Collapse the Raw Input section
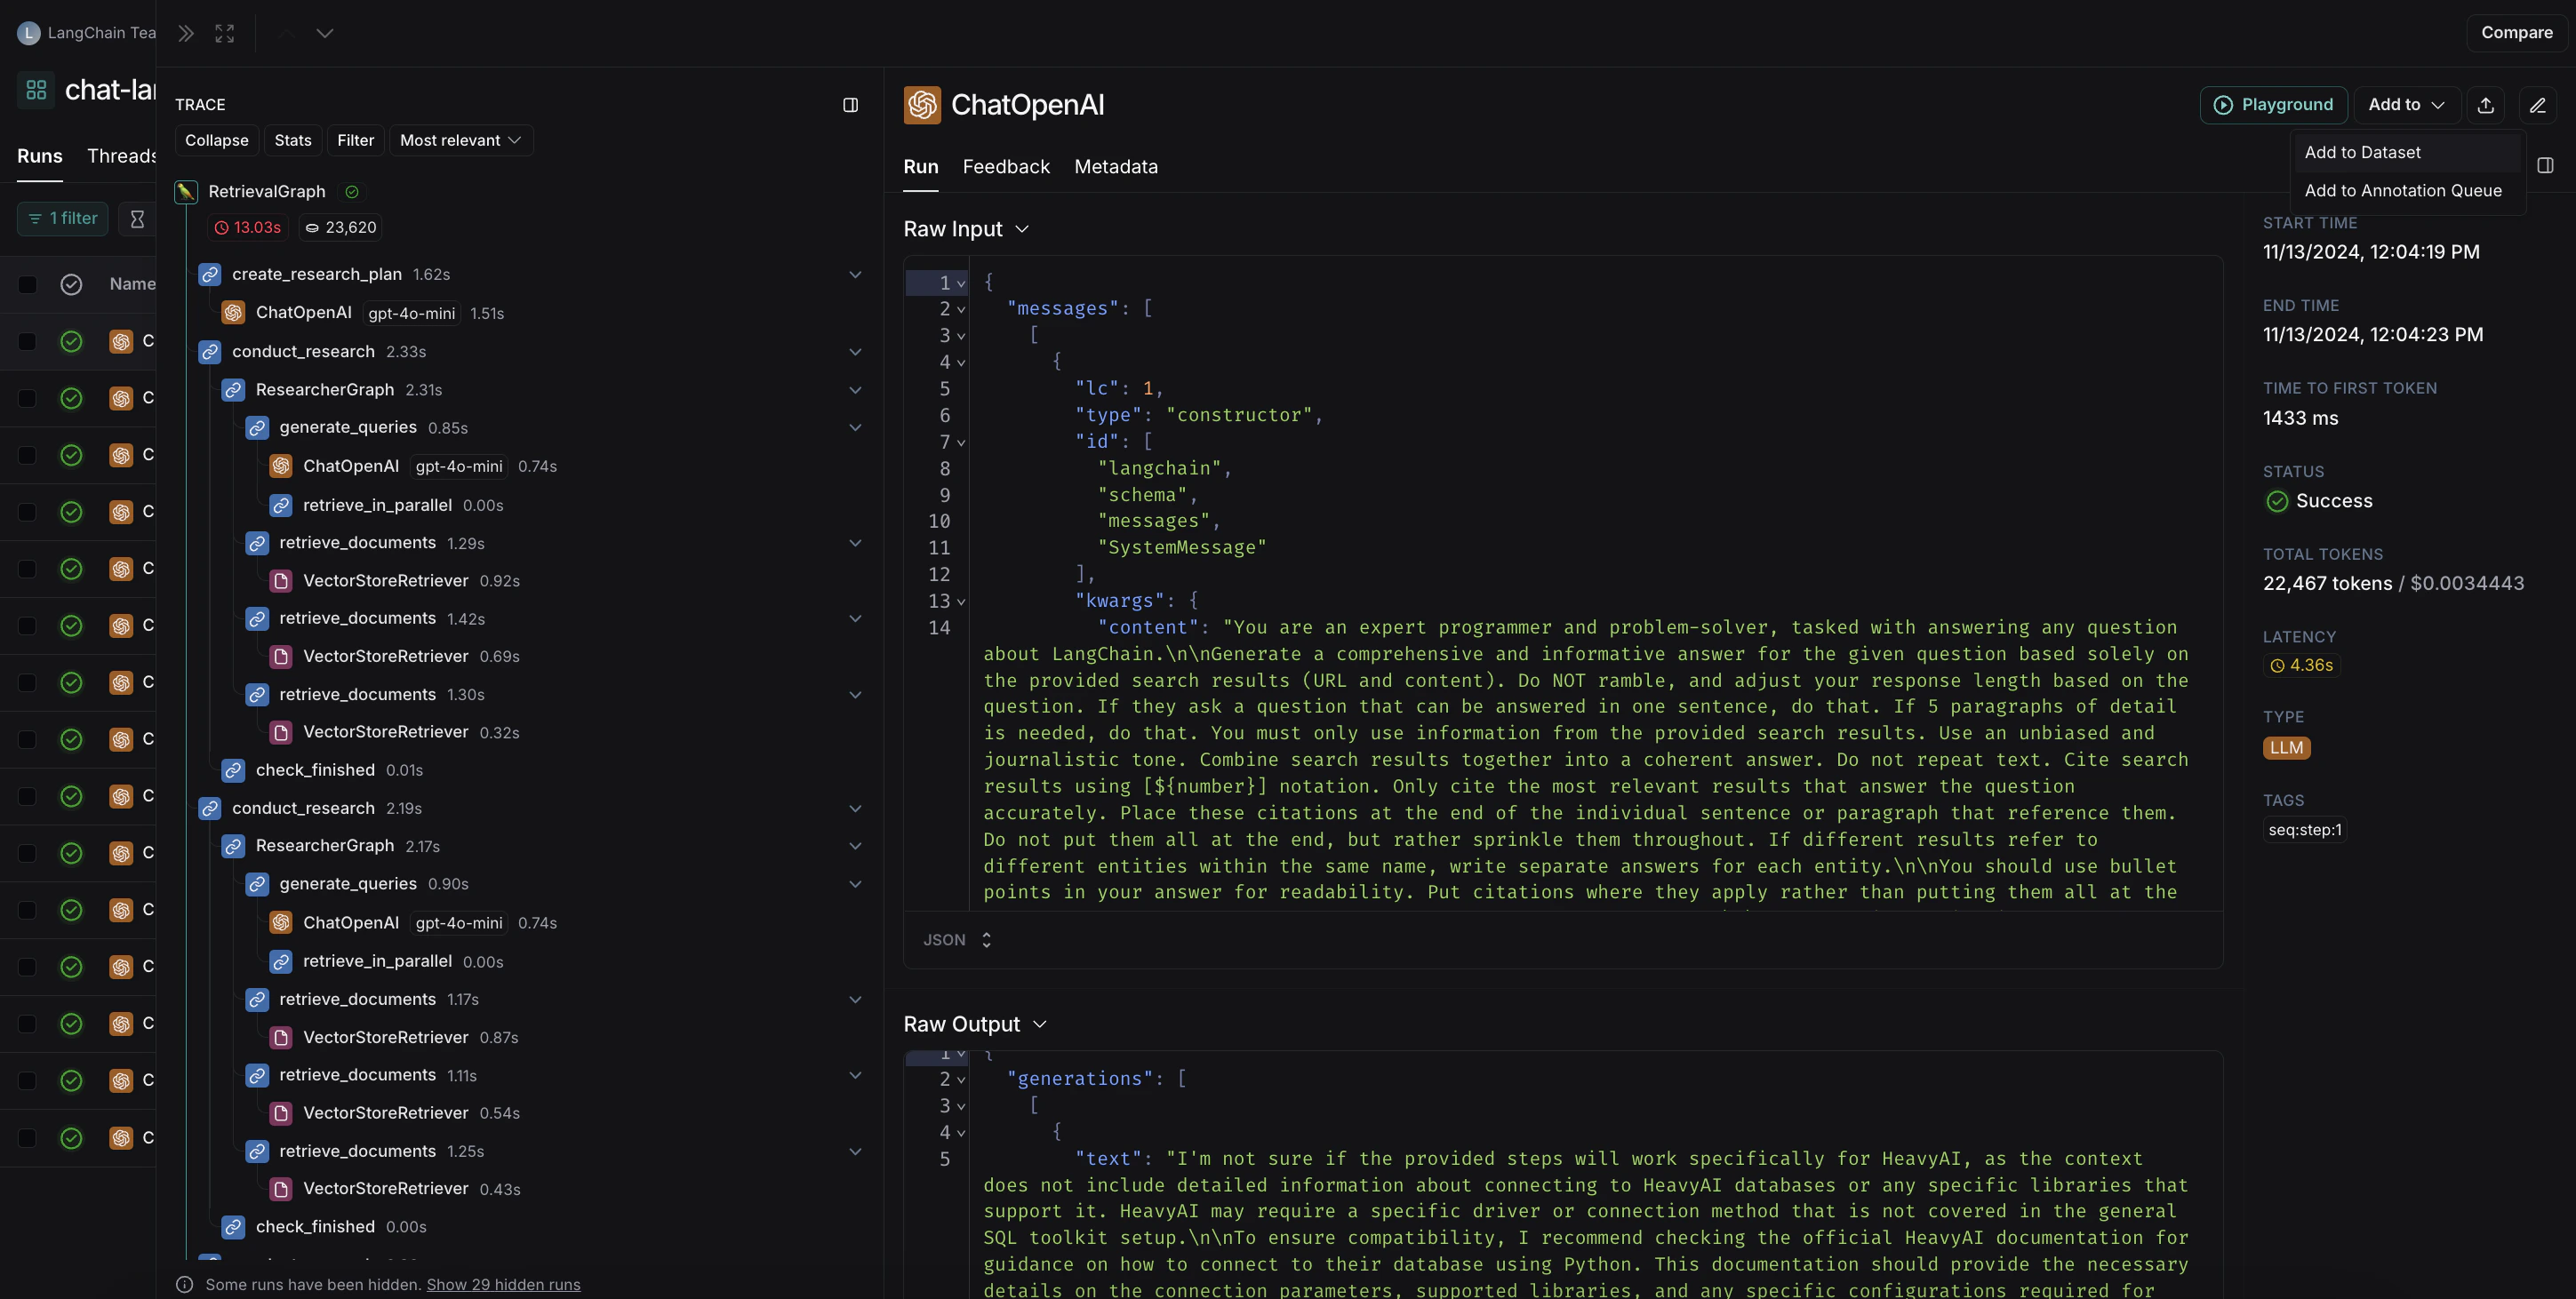The width and height of the screenshot is (2576, 1299). click(1022, 229)
